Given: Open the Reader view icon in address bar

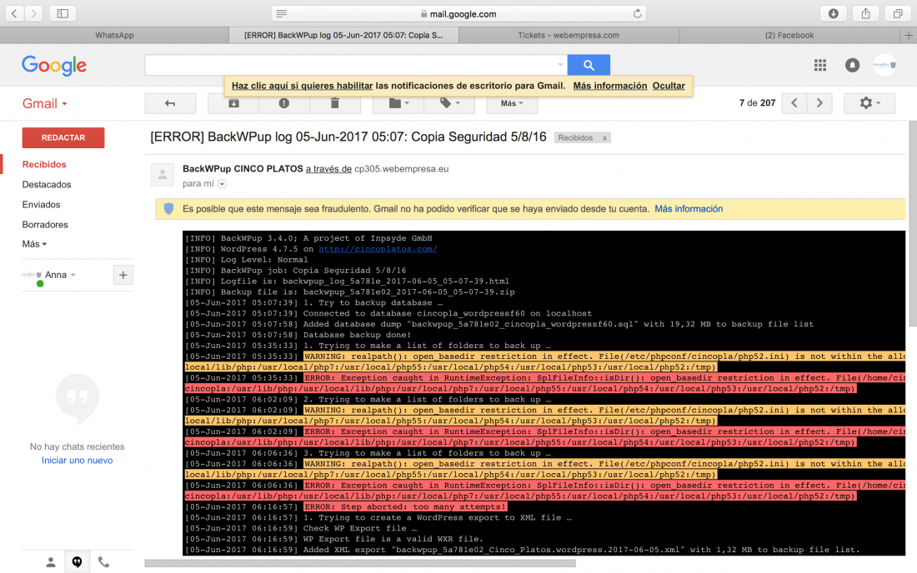Looking at the screenshot, I should coord(281,13).
